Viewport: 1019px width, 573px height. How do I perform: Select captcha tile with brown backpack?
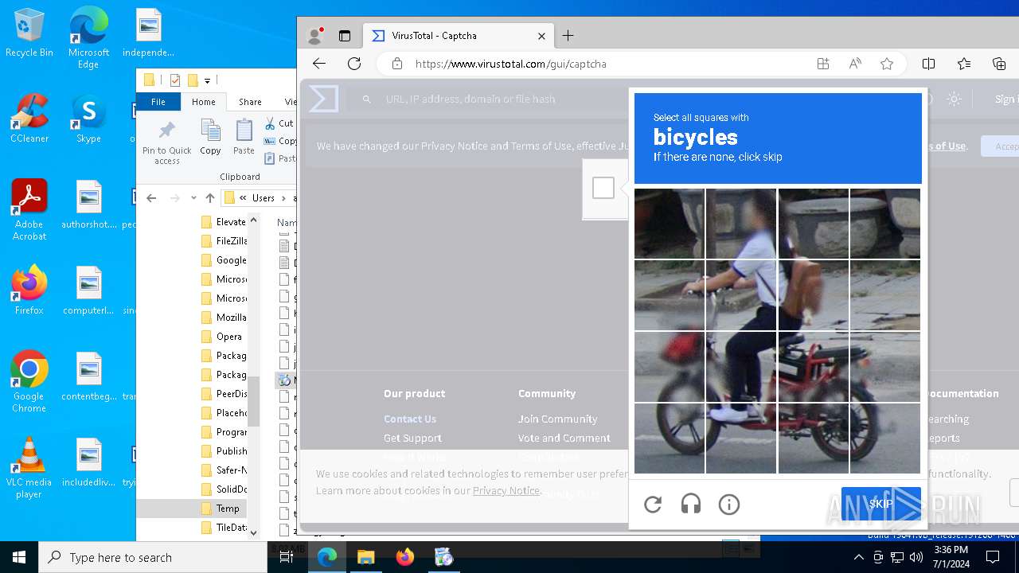click(x=813, y=295)
